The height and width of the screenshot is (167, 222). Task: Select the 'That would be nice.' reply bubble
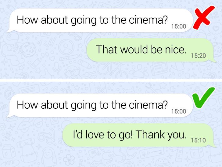pos(151,50)
